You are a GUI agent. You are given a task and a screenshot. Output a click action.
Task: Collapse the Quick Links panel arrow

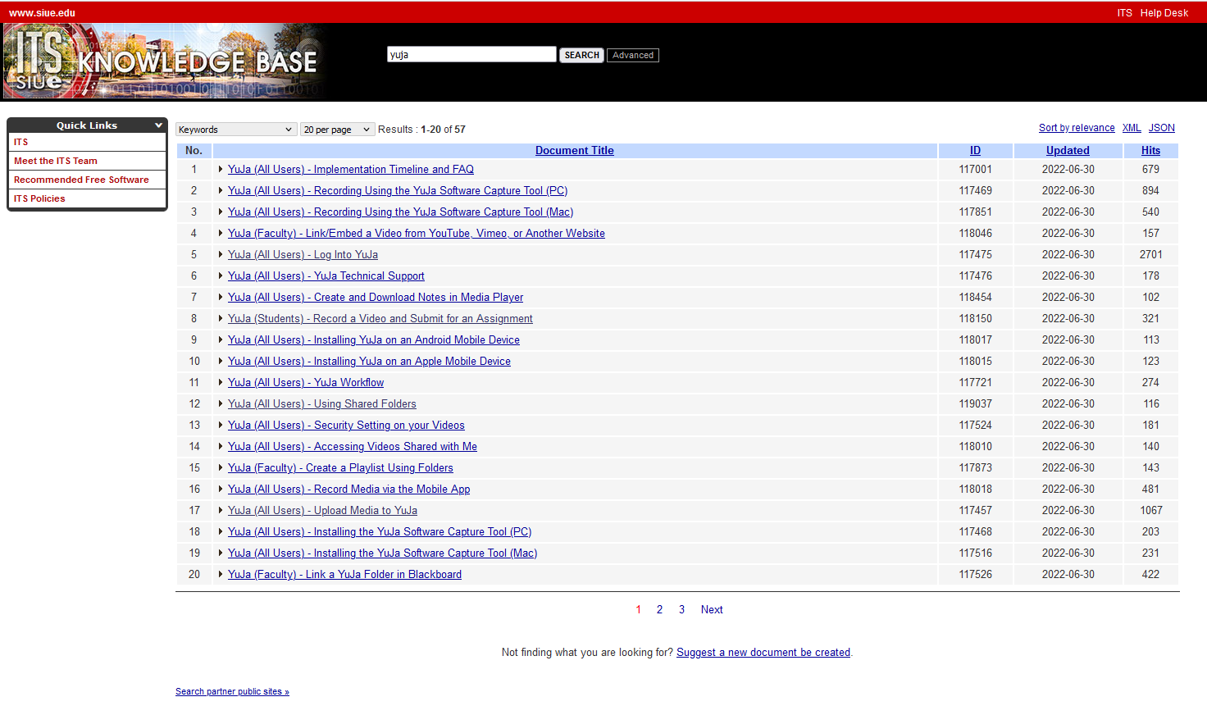[x=158, y=125]
